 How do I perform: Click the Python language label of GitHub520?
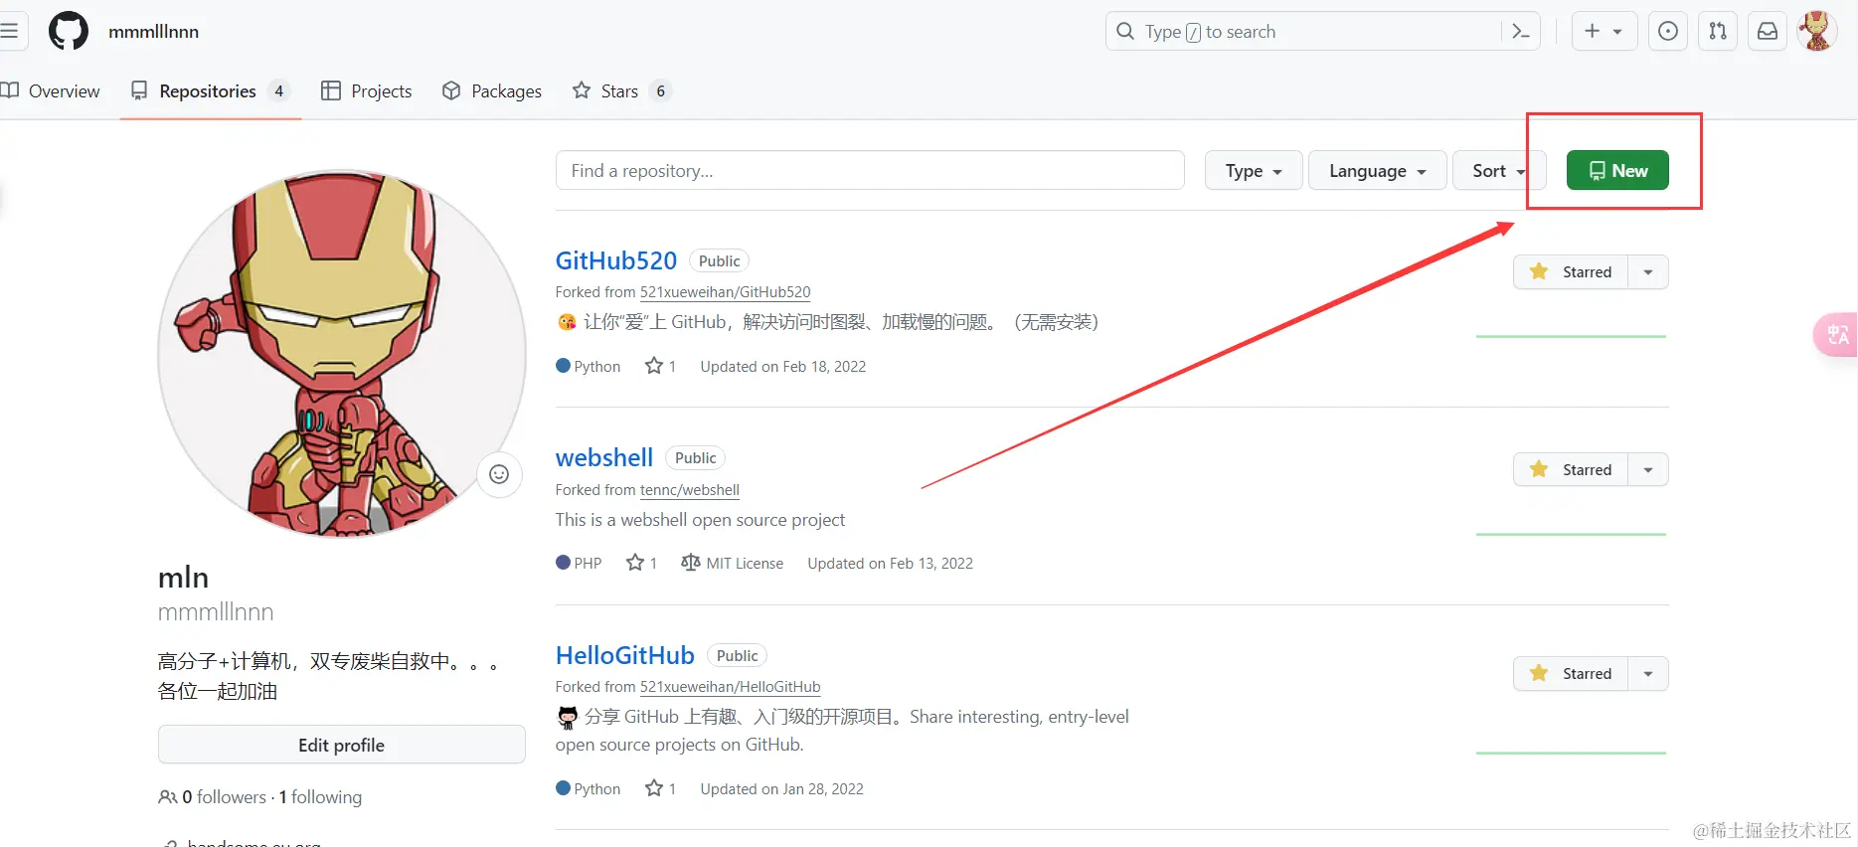[589, 366]
